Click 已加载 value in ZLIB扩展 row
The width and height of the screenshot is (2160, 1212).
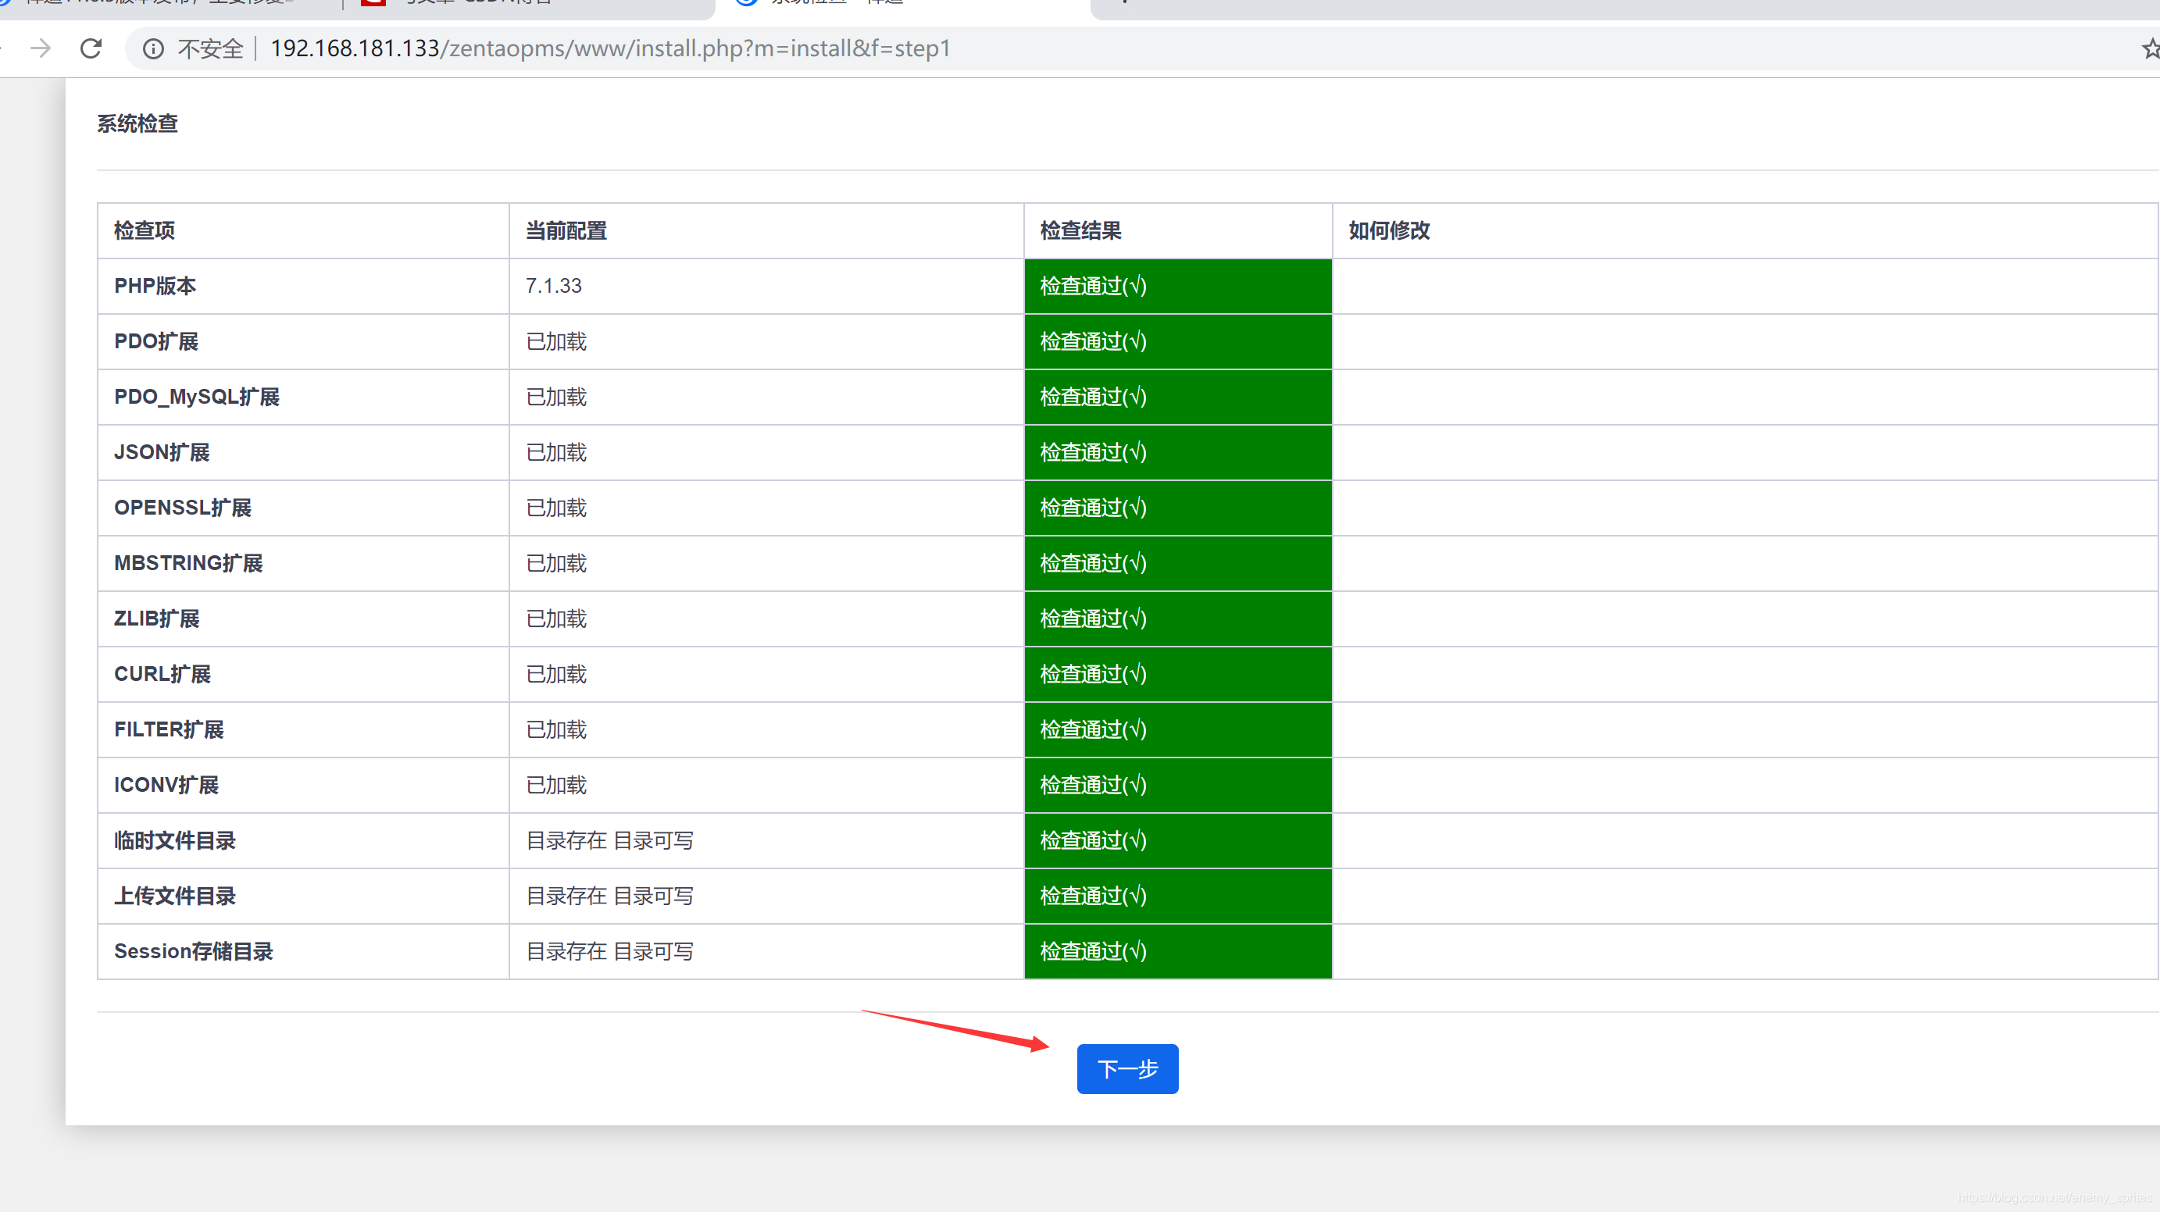[556, 618]
